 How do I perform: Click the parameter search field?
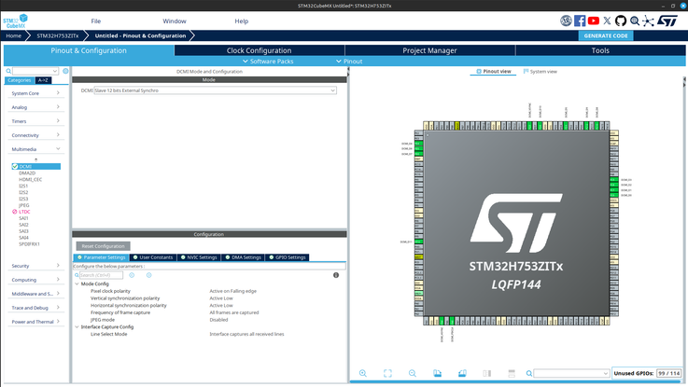[101, 275]
